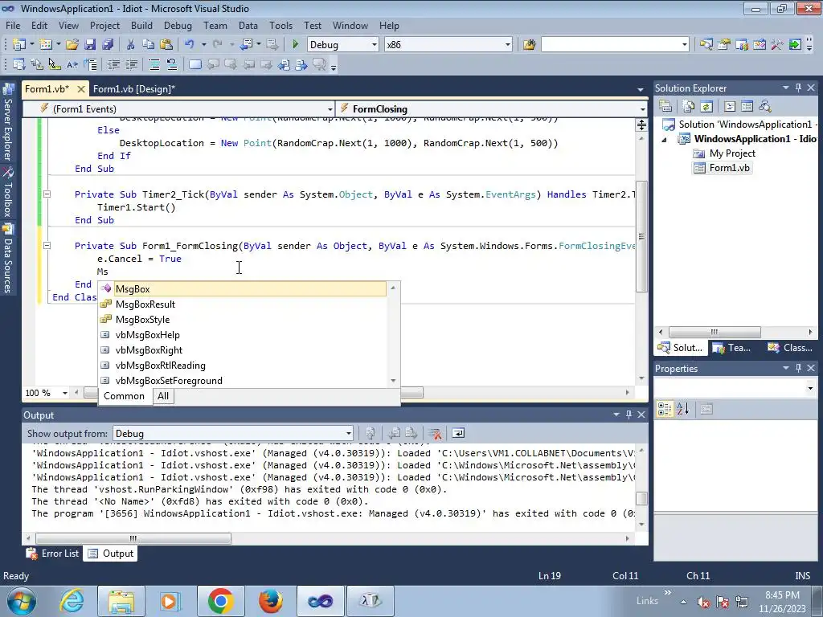The height and width of the screenshot is (617, 823).
Task: Click the Undo arrow icon
Action: point(190,45)
